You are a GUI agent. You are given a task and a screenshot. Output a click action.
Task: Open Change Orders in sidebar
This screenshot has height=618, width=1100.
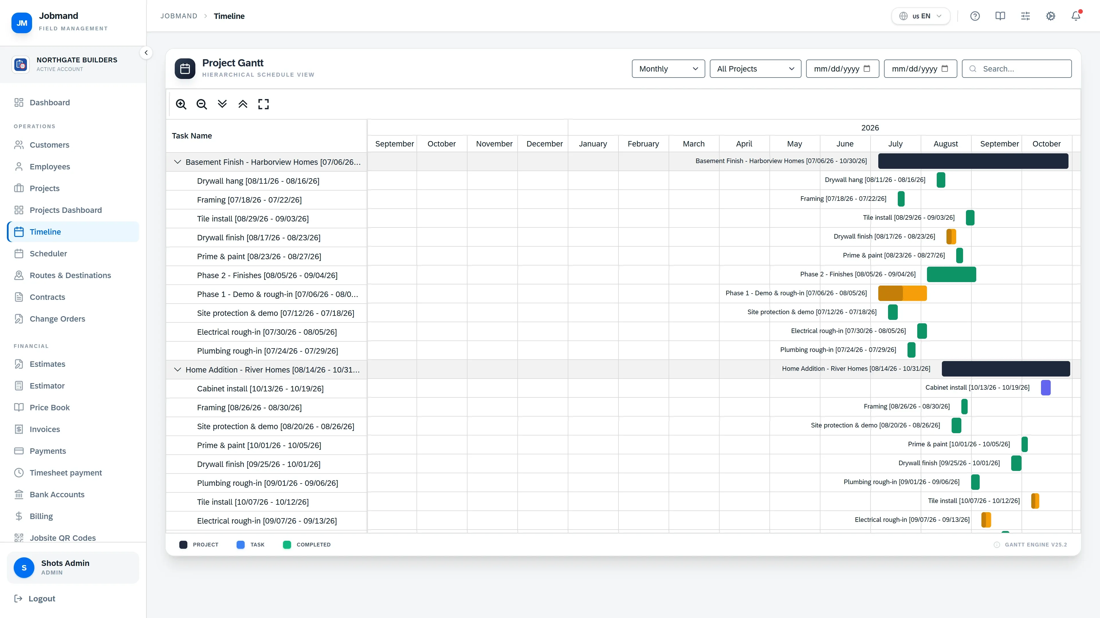[73, 319]
